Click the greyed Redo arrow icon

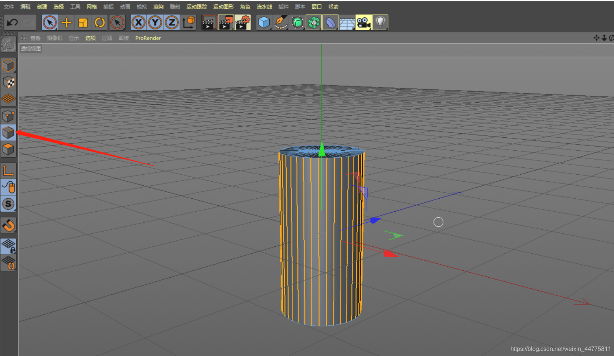29,23
